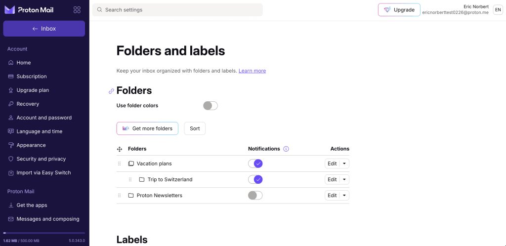Focus the Search settings field
The height and width of the screenshot is (246, 506).
coord(178,10)
